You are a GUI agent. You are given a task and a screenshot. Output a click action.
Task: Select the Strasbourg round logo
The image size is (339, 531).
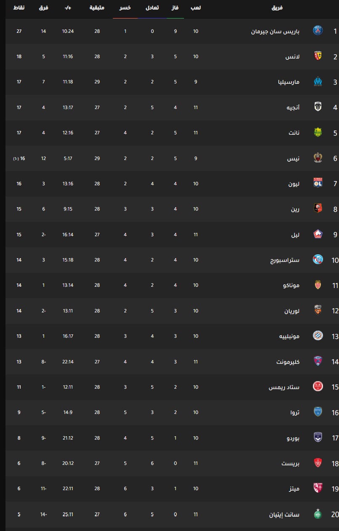tap(318, 260)
